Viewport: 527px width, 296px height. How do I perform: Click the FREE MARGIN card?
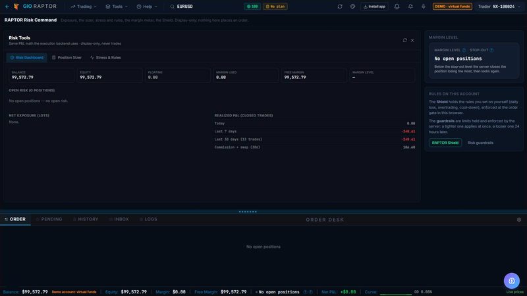point(314,75)
